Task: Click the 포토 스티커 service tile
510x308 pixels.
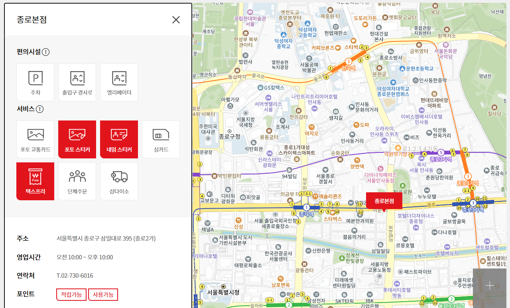Action: [x=77, y=139]
